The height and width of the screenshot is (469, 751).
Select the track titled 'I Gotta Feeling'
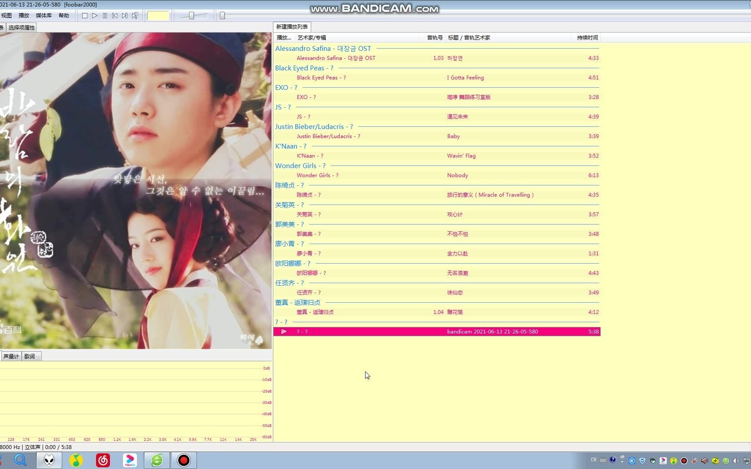coord(437,78)
